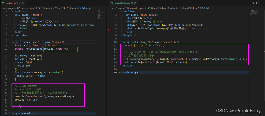Viewport: 265px width, 116px height.
Task: Click 'src' breadcrumb above Father.vue editor
Action: 4,8
